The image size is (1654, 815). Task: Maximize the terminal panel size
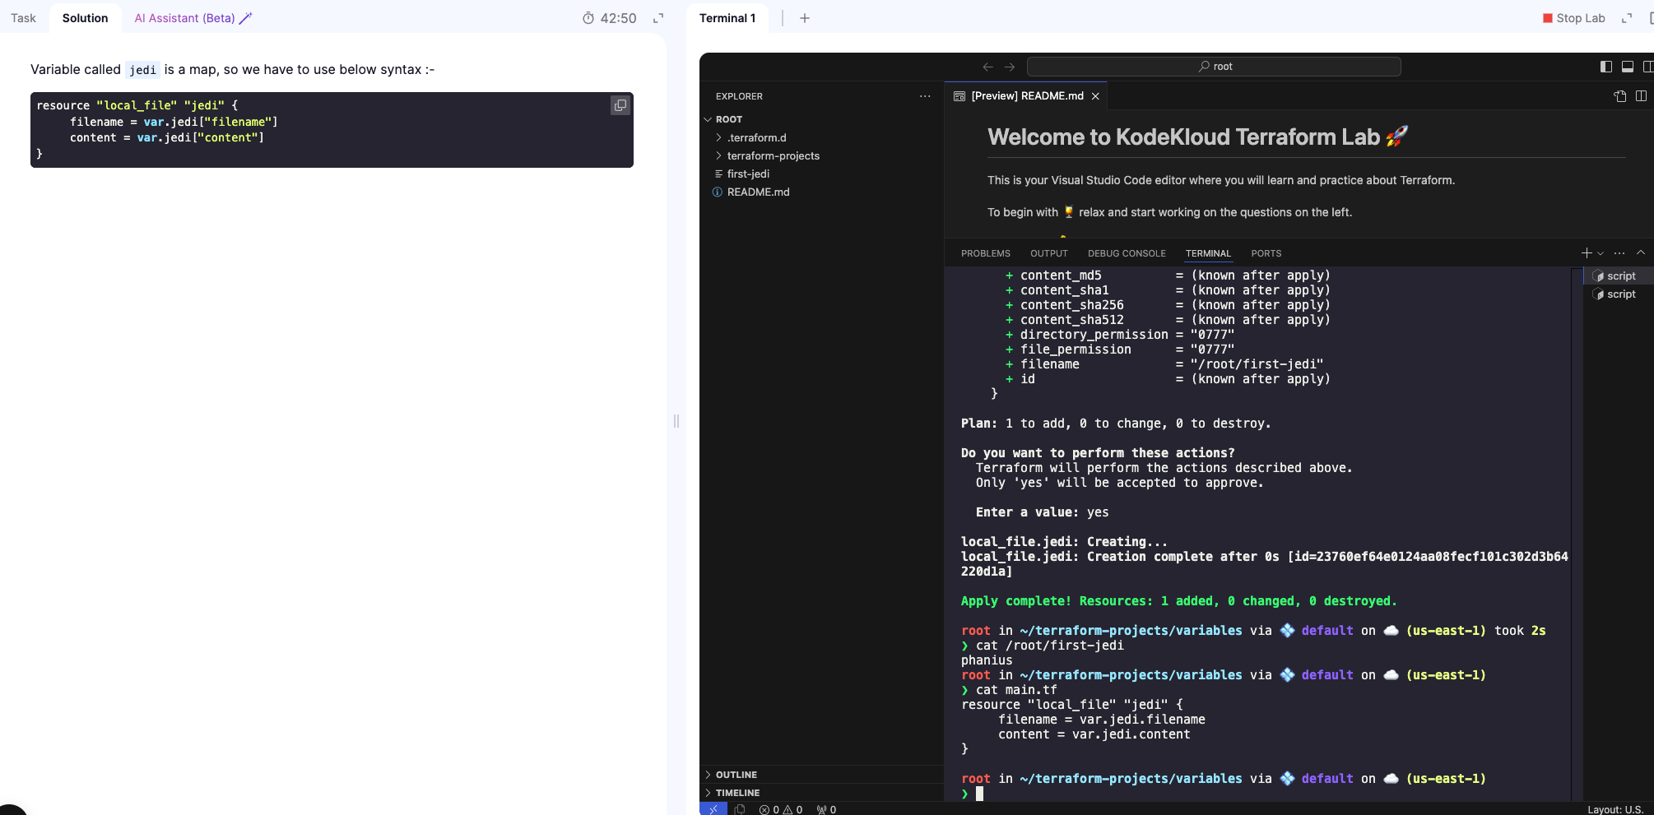click(x=1641, y=253)
